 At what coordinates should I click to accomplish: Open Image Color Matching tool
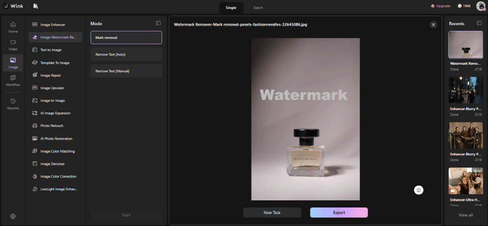pyautogui.click(x=55, y=151)
